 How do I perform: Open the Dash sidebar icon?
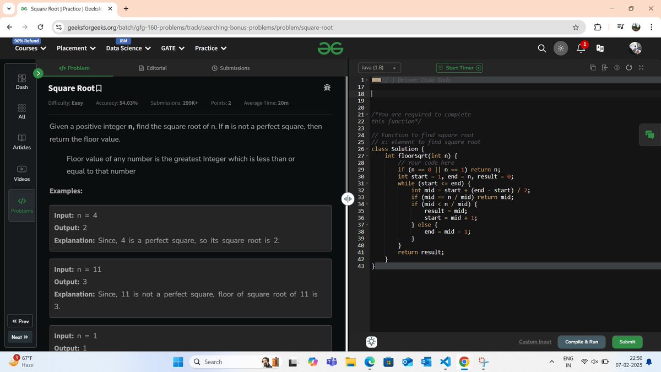[21, 82]
